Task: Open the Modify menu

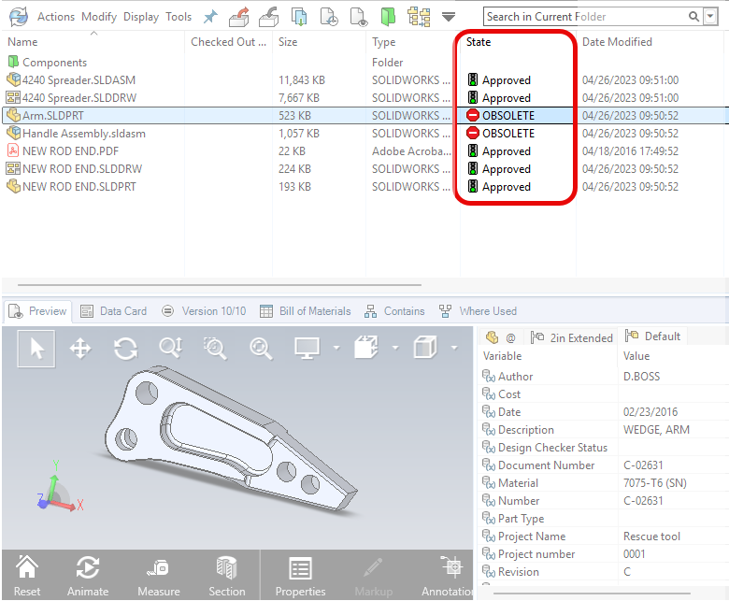Action: click(99, 17)
